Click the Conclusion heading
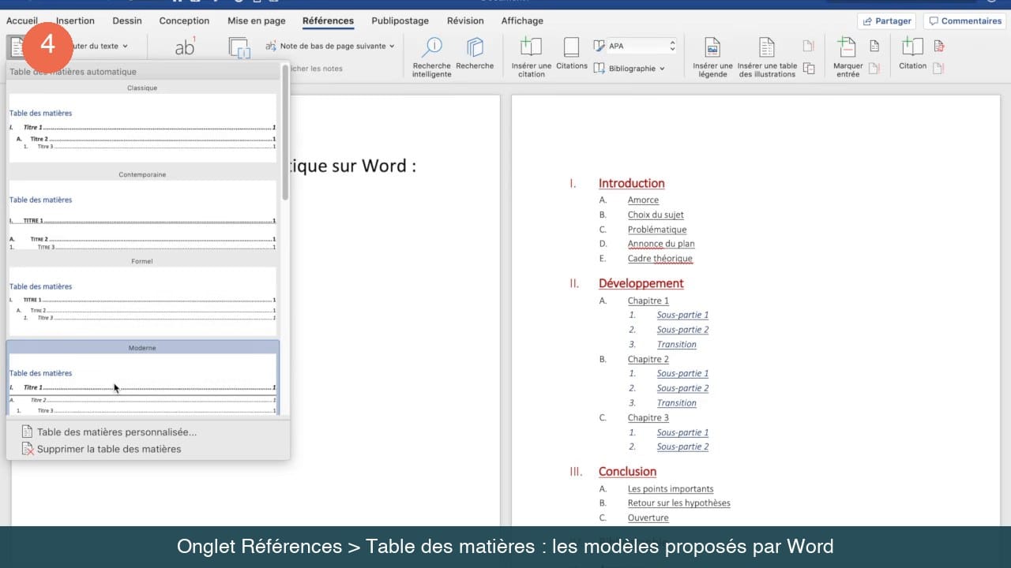Screen dimensions: 1011x568 627,472
